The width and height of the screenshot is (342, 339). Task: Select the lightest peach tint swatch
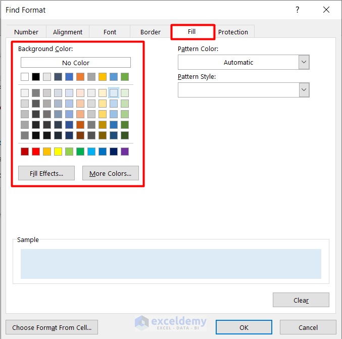pos(80,93)
